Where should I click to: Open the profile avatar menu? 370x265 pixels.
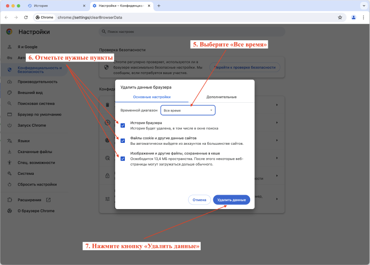point(353,18)
